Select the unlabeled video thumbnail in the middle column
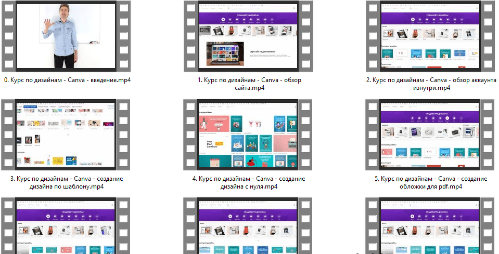The width and height of the screenshot is (499, 254). point(249,226)
